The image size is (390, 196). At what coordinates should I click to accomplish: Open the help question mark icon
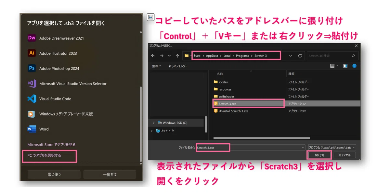[355, 66]
